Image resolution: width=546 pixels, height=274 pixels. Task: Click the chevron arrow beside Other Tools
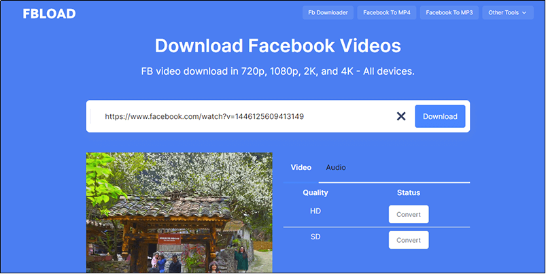(524, 13)
